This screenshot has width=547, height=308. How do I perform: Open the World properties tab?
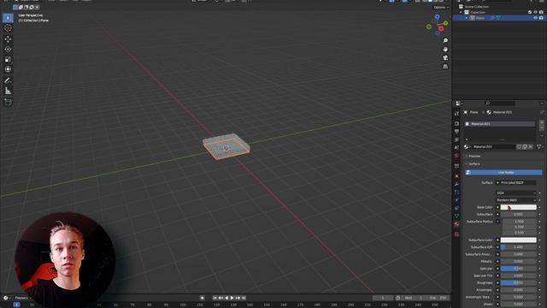point(456,156)
